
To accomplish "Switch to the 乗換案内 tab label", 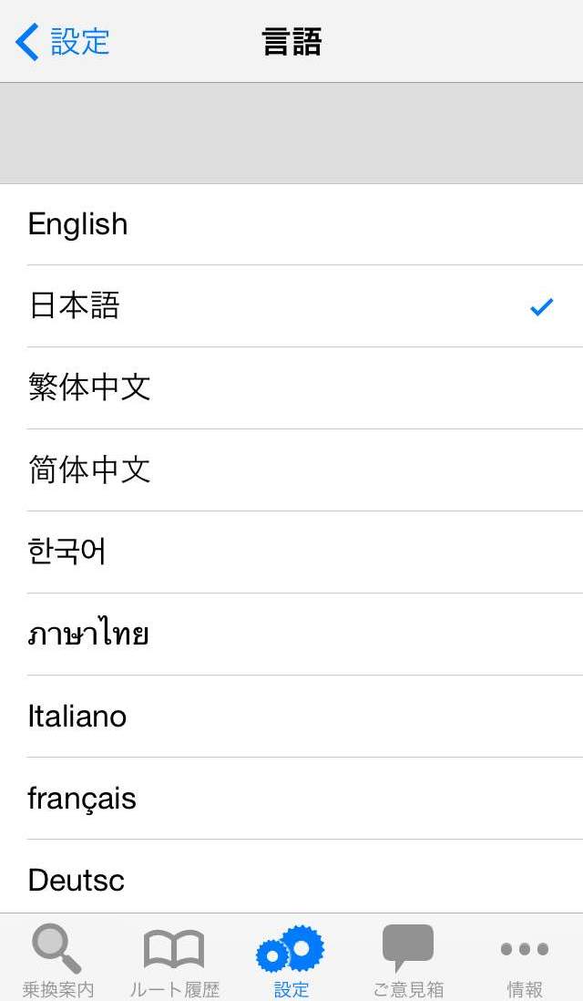I will 57,988.
